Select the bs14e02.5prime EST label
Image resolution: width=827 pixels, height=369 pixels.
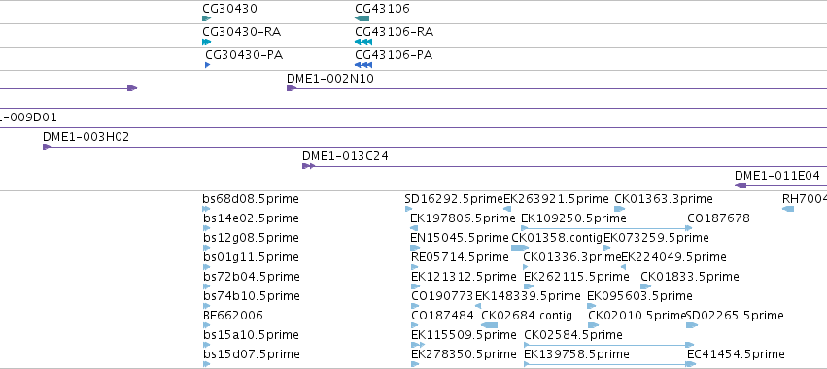[x=251, y=218]
